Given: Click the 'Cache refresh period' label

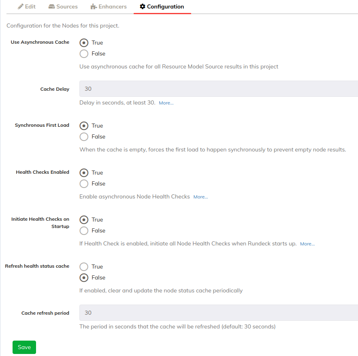Looking at the screenshot, I should click(x=45, y=313).
